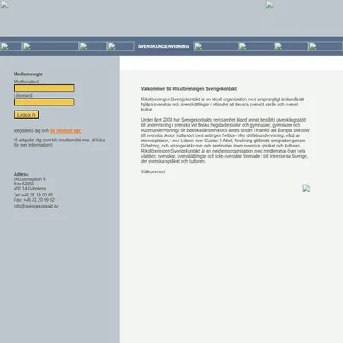Open the last broken-image item in navigation bar
Viewport: 343px width, 343px height.
tap(325, 46)
